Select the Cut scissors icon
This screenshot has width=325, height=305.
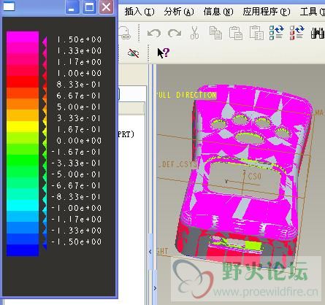(x=194, y=33)
